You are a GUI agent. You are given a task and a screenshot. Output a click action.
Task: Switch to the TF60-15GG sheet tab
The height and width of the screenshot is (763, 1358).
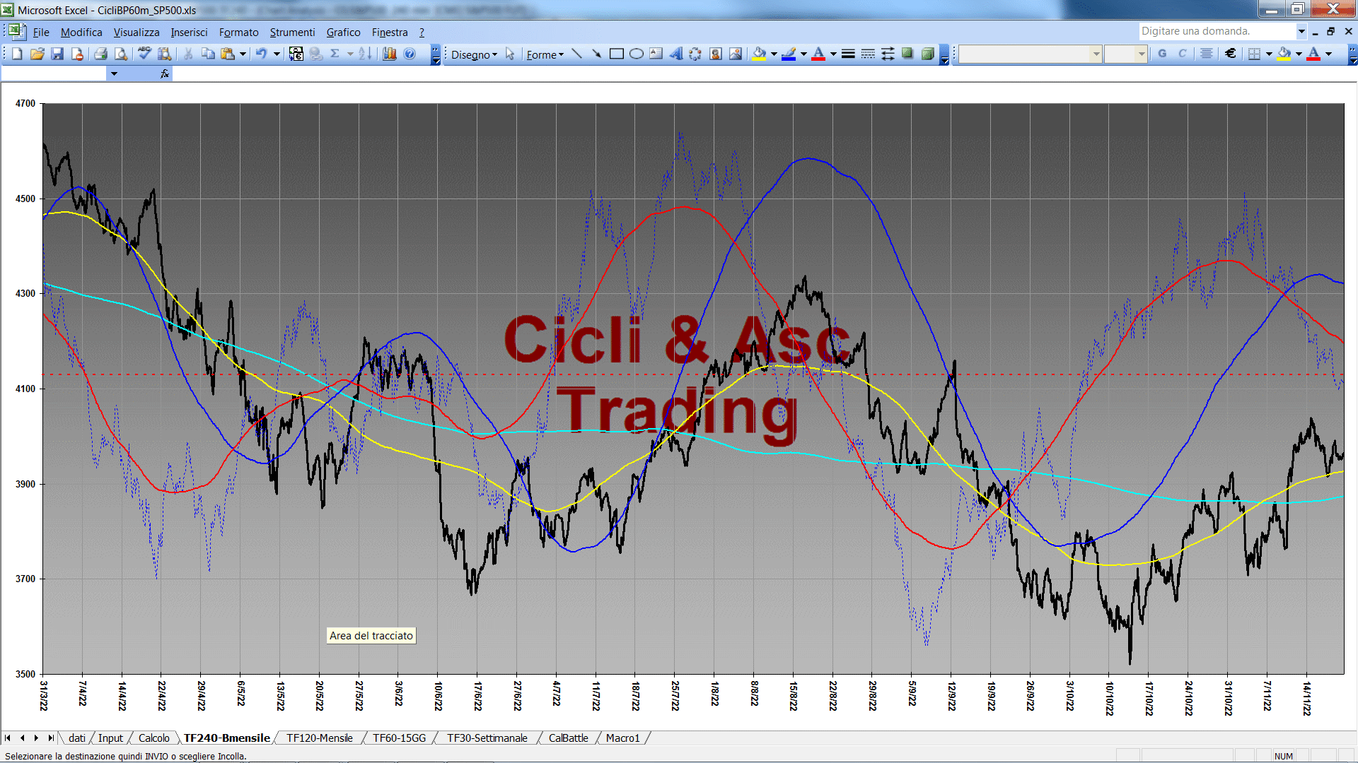point(400,738)
